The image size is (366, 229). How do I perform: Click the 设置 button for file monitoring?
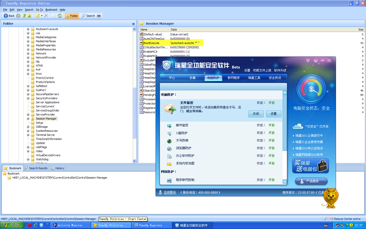click(x=274, y=114)
